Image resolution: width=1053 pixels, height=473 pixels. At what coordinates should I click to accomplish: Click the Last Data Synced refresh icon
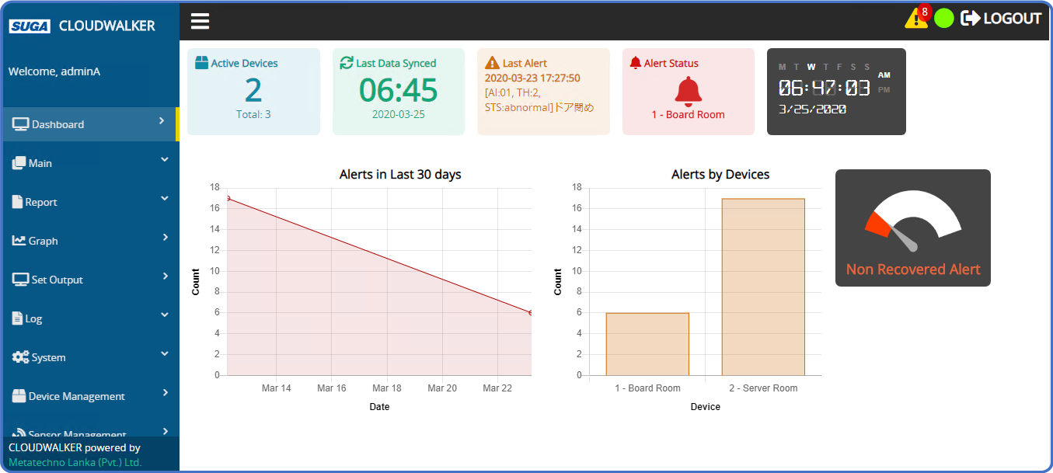point(347,63)
